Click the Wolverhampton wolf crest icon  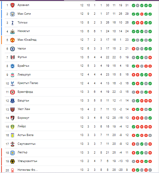12,161
